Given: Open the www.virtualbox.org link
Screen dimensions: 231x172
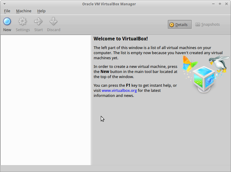Looking at the screenshot, I should (119, 90).
